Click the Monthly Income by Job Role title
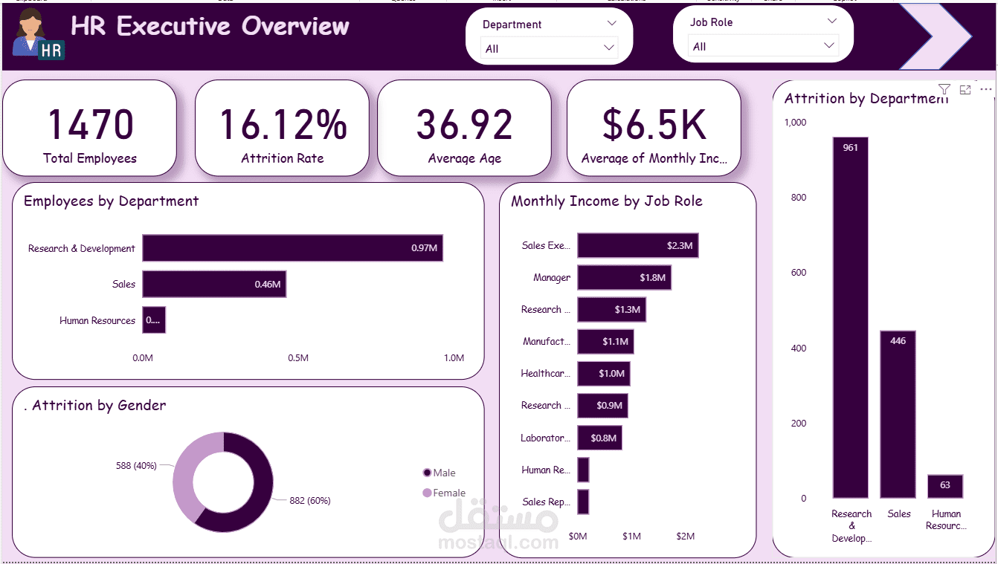Screen dimensions: 998x564 [607, 201]
